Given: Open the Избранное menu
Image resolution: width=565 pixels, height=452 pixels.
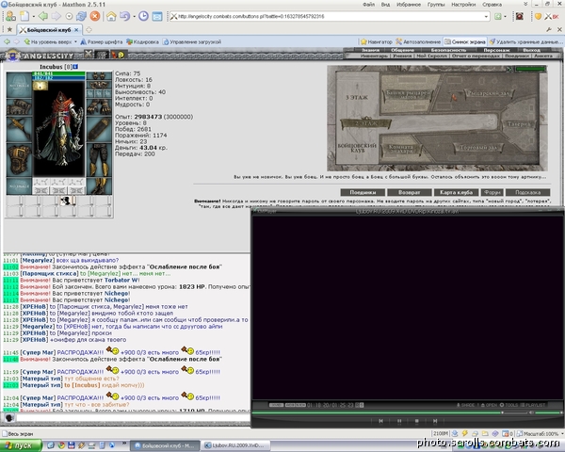Looking at the screenshot, I should [409, 5].
